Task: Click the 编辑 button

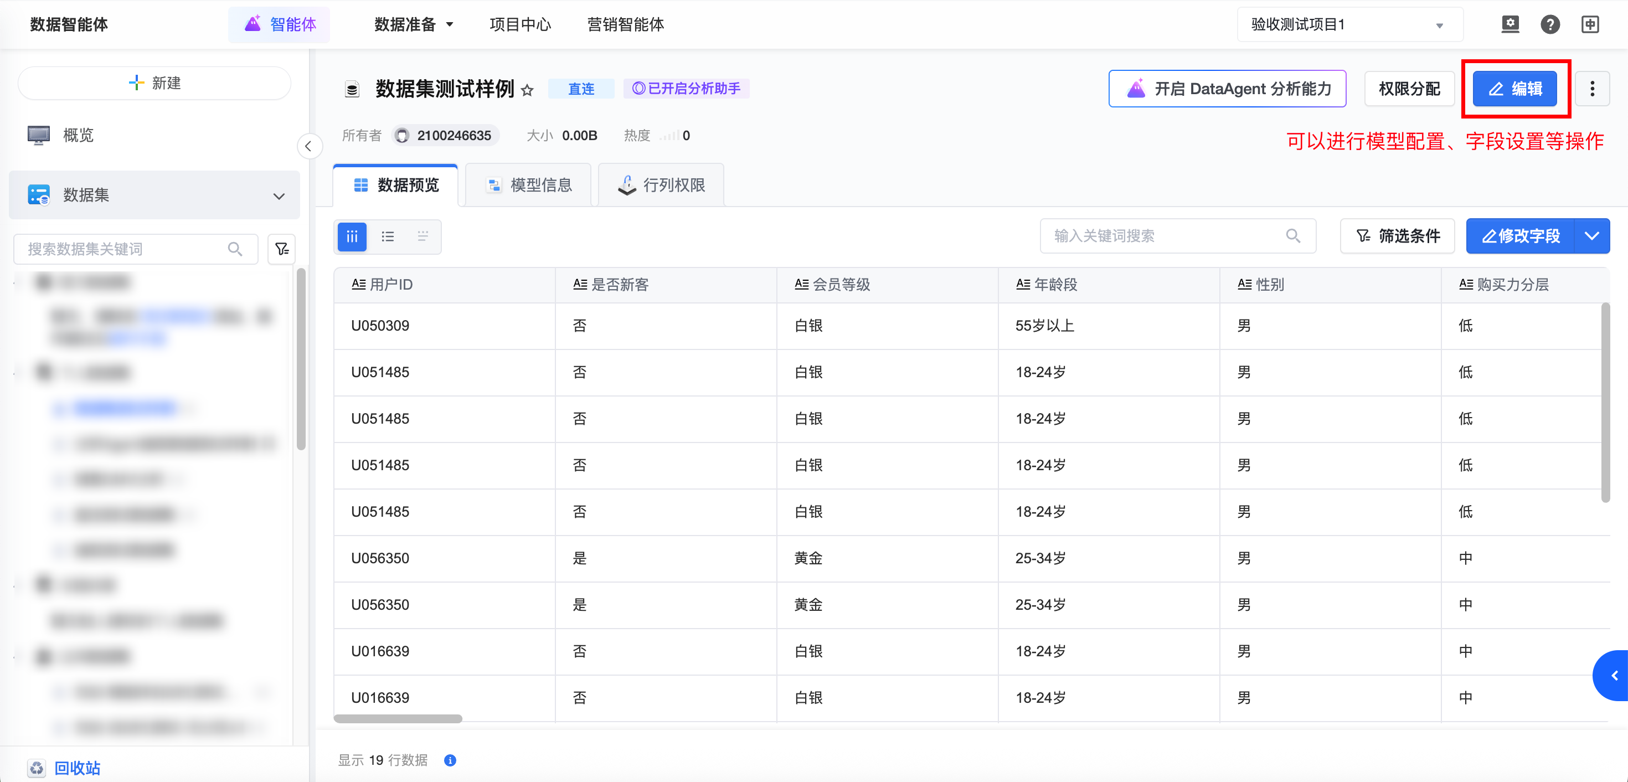Action: (1514, 89)
